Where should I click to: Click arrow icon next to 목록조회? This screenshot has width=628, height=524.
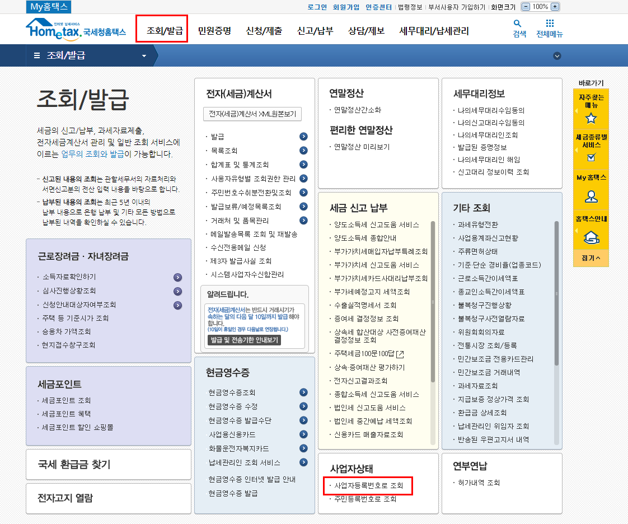303,151
